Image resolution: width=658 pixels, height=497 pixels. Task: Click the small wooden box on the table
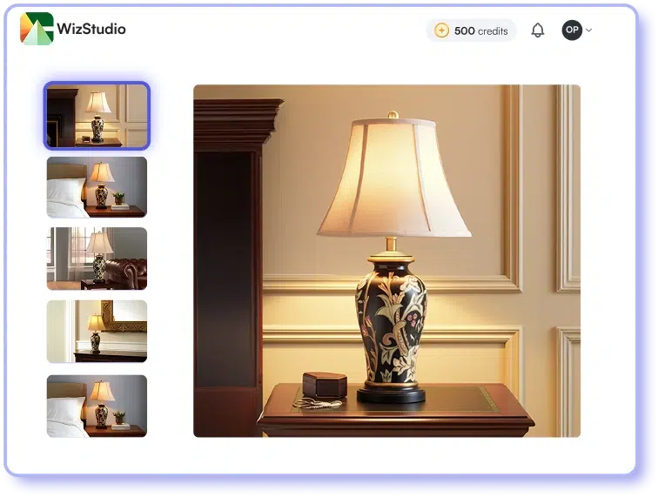coord(324,385)
